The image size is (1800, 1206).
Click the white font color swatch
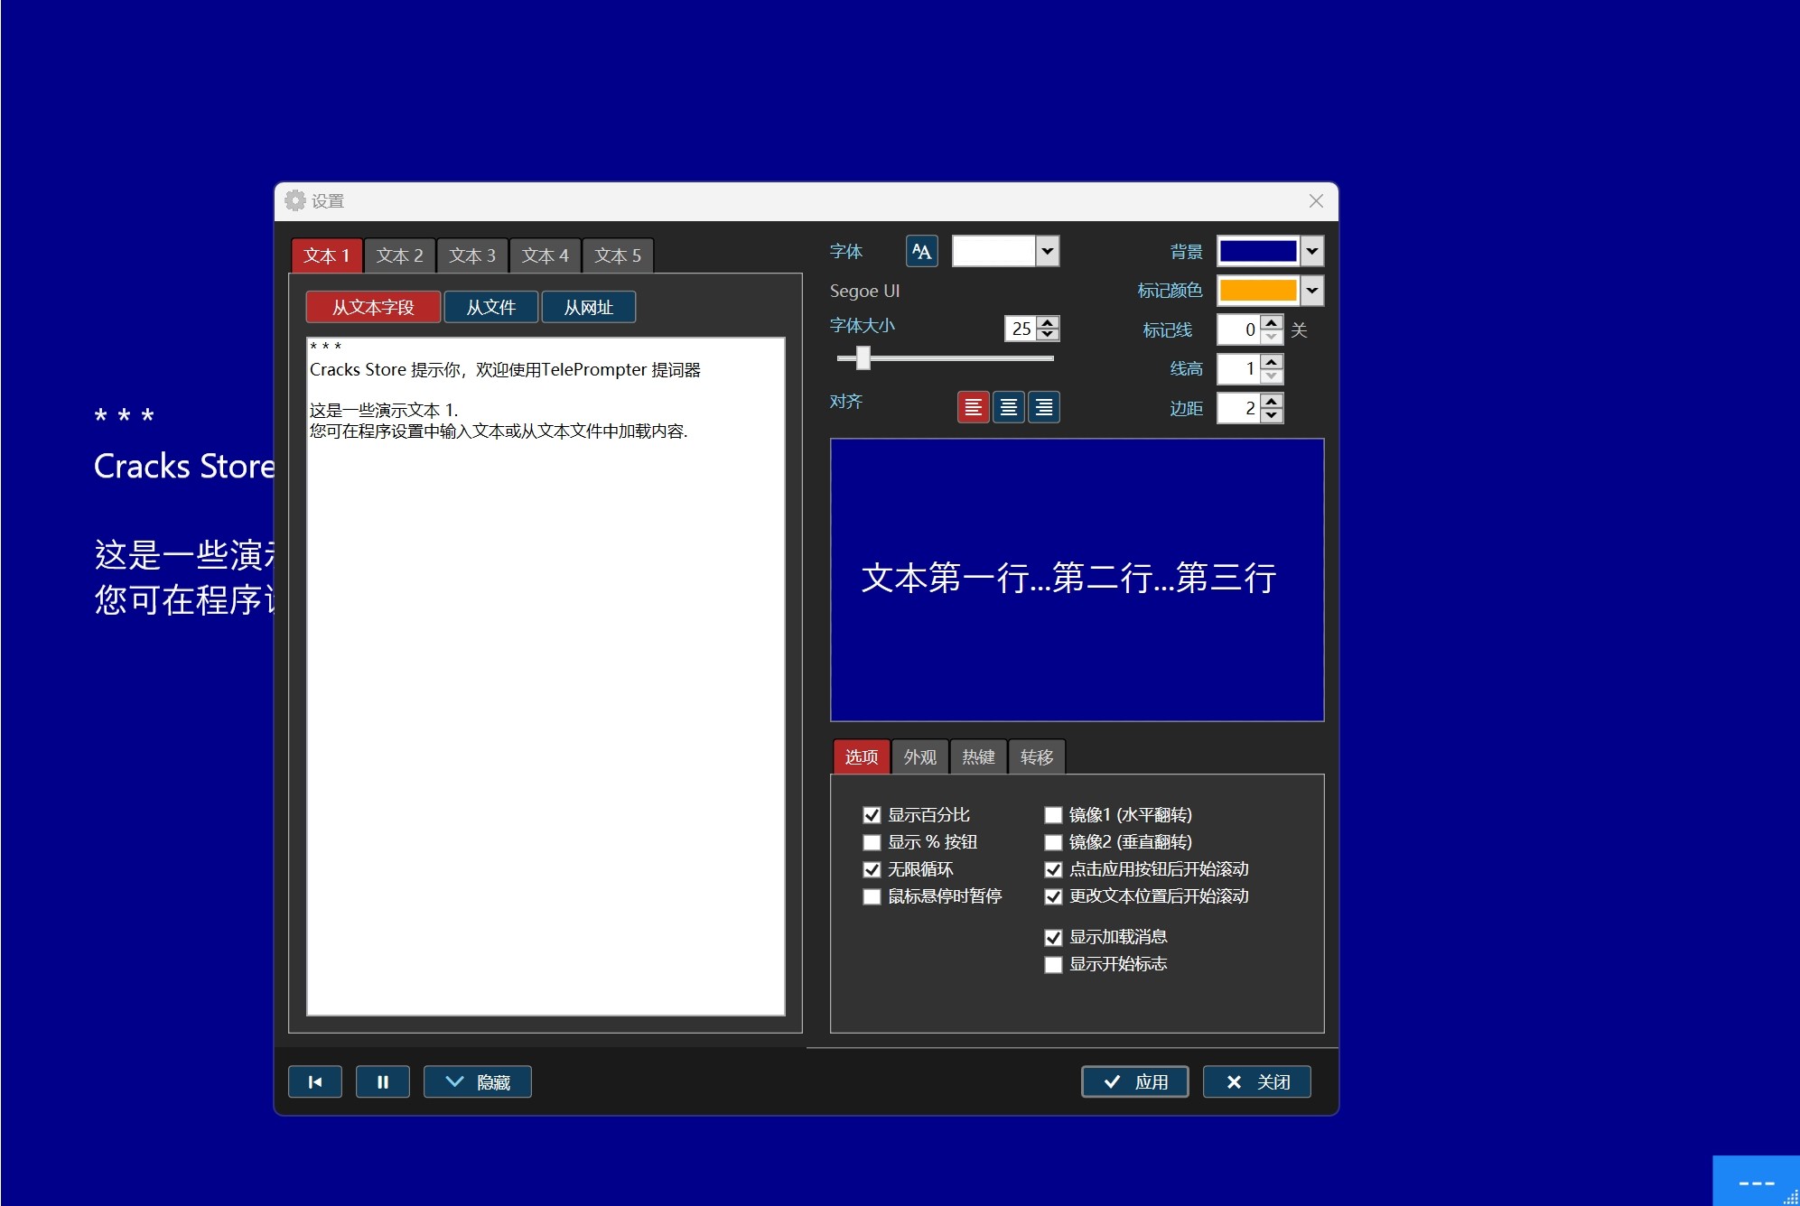(x=993, y=251)
